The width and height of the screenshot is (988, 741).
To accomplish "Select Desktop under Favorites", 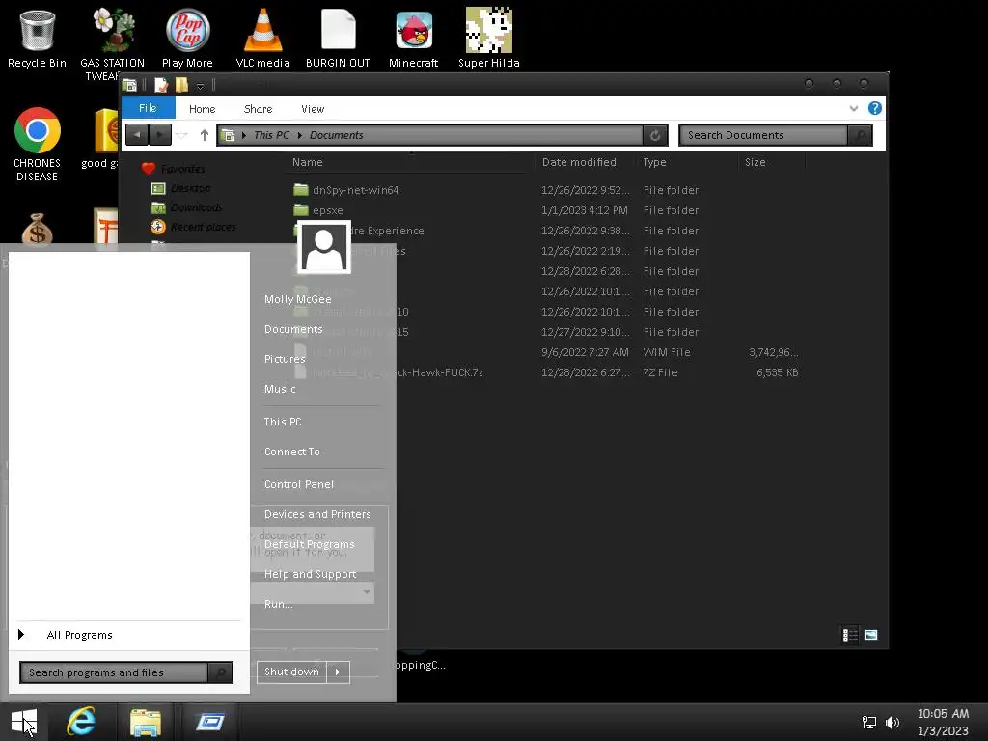I will coord(180,188).
